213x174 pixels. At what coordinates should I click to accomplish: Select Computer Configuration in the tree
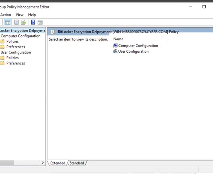click(20, 36)
